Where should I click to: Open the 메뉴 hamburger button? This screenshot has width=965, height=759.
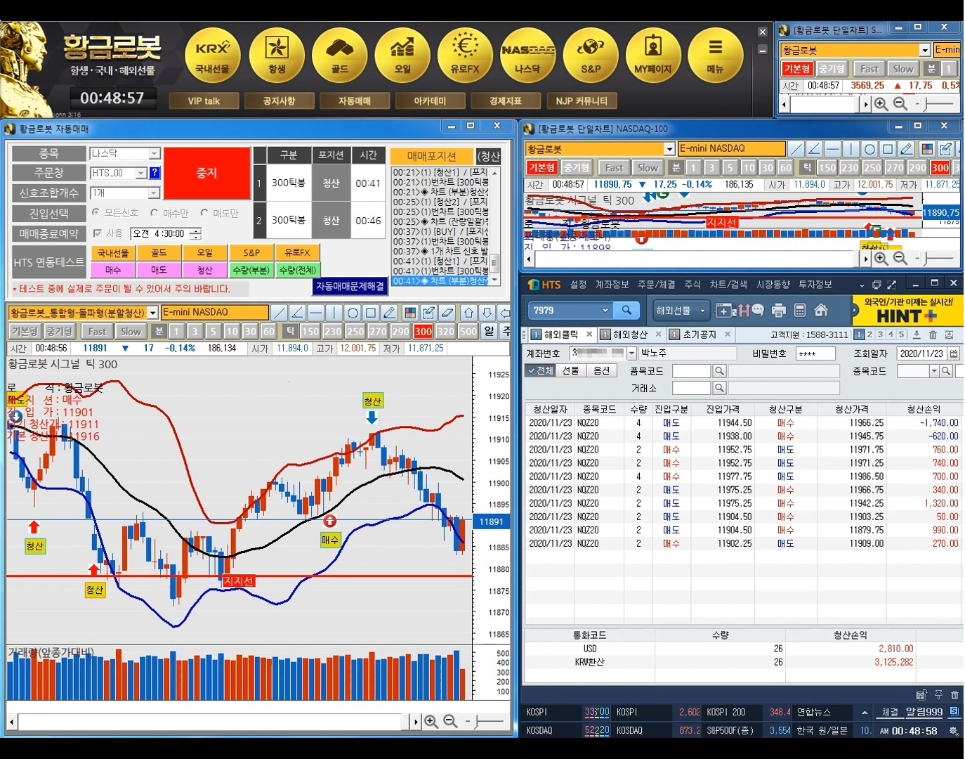coord(716,56)
